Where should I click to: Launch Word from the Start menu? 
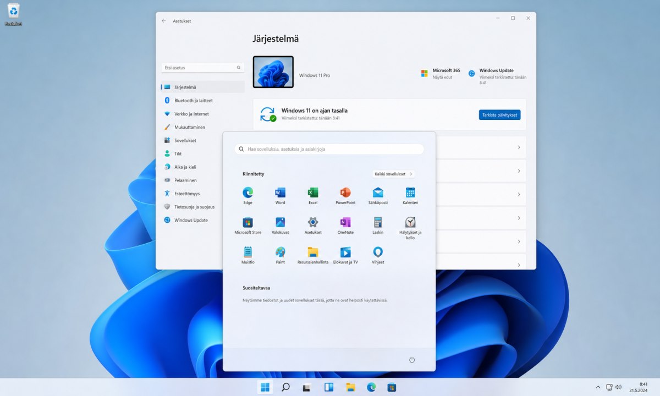(x=280, y=196)
